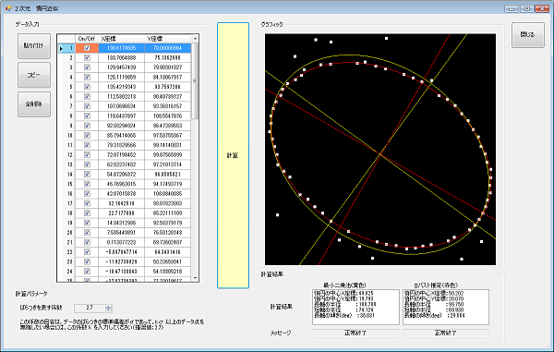Click in the 2.7 coefficient input field

point(90,309)
